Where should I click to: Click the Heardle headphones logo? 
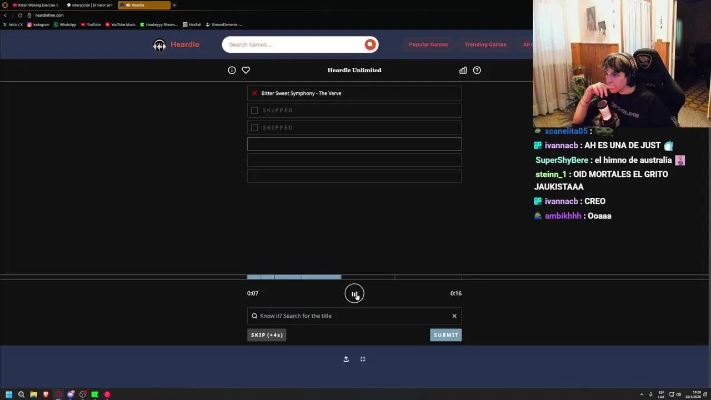pos(159,44)
